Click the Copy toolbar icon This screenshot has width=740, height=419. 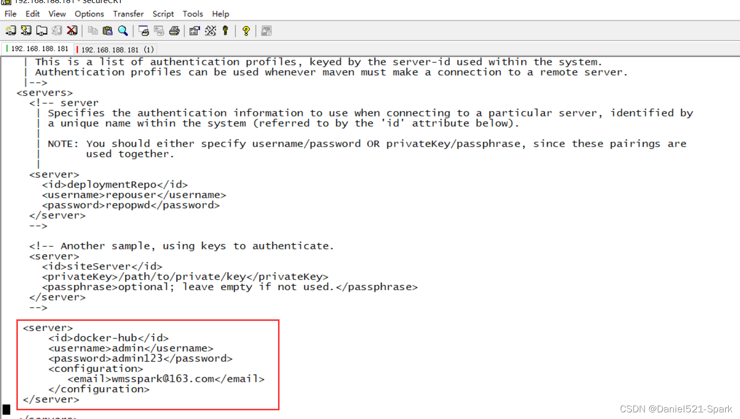92,31
